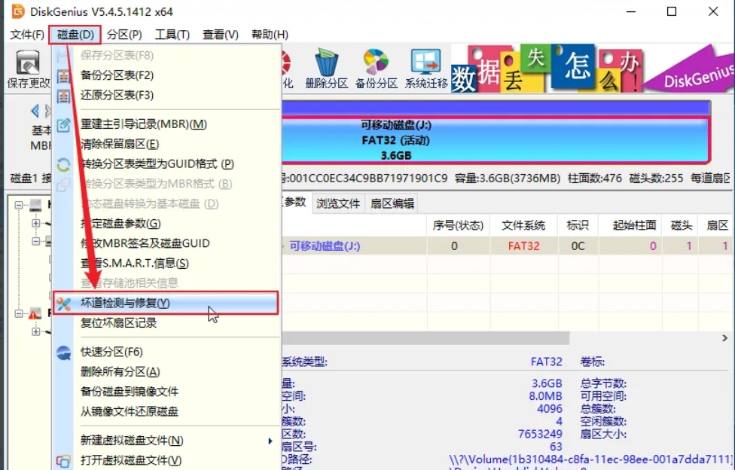Switch to the 扇区编辑 tab
The width and height of the screenshot is (735, 470).
pos(392,203)
